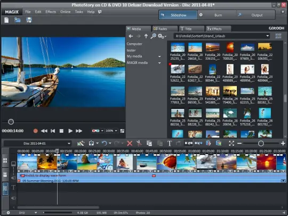Switch to timeline mode via the highlighted left icon
Viewport: 288px width, 216px height.
pos(5,189)
